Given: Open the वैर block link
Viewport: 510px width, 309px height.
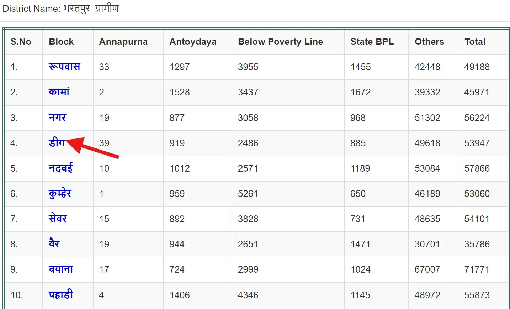Looking at the screenshot, I should [54, 244].
